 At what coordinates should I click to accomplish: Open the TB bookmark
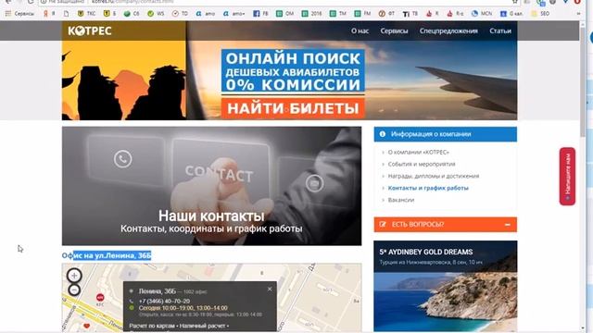click(410, 14)
